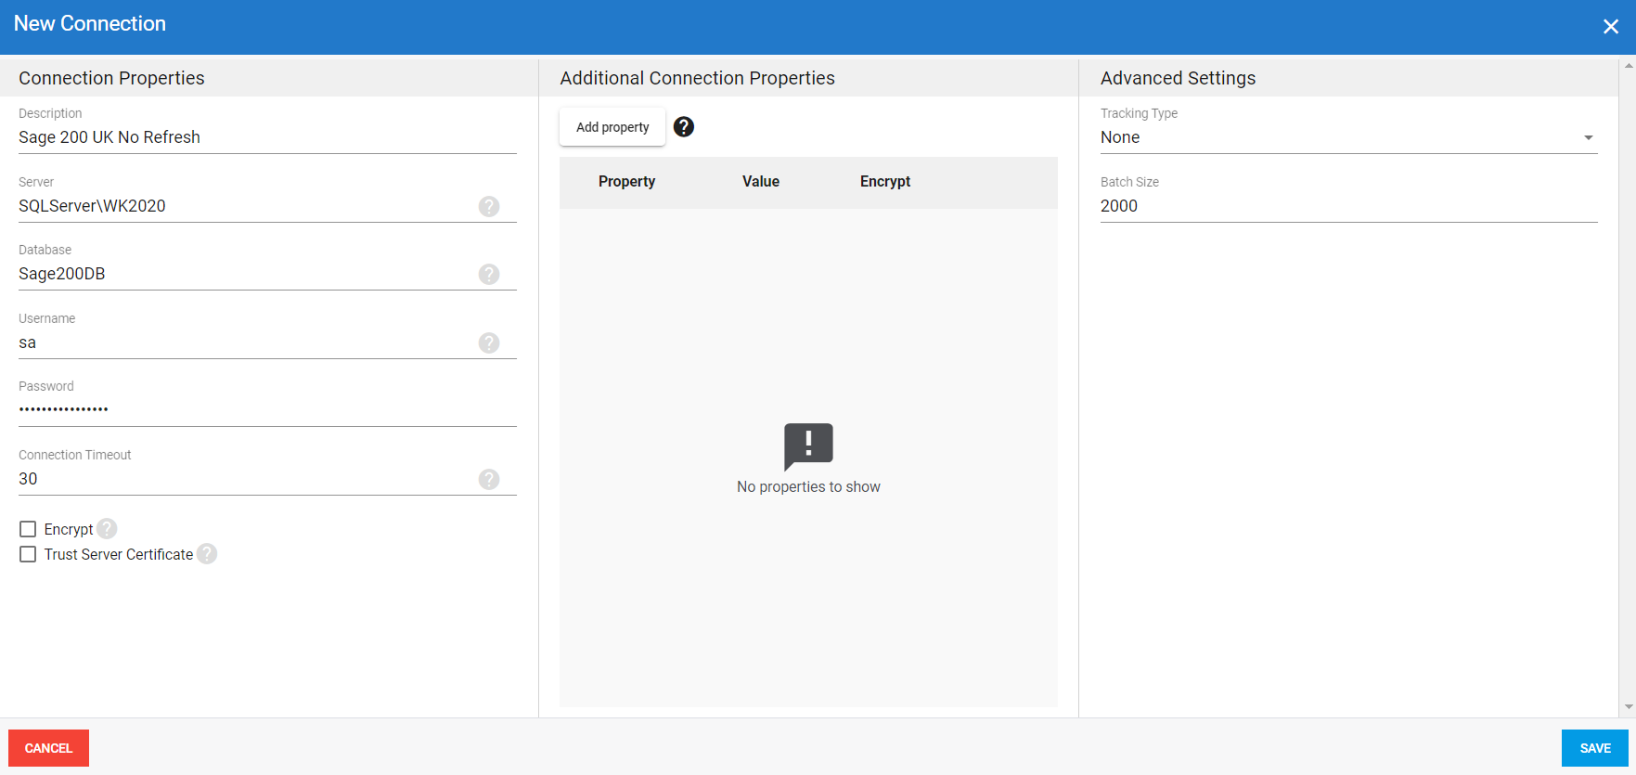The image size is (1636, 775).
Task: Click the Add property button
Action: click(x=612, y=127)
